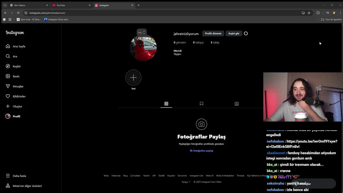Open a new browser tab

tap(139, 5)
